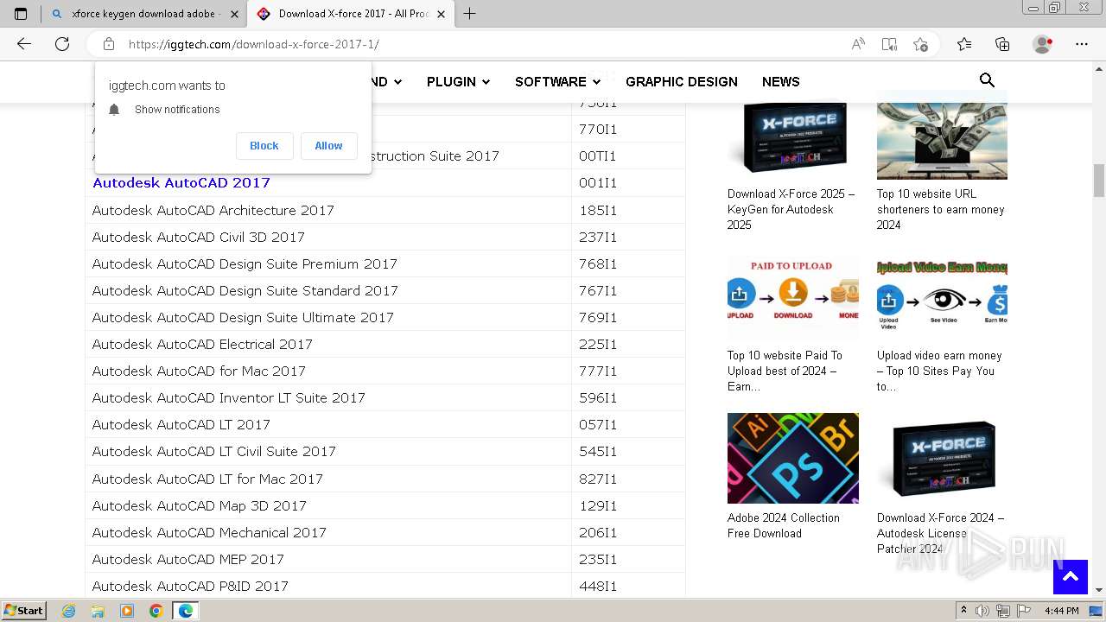Open network status tray icon
The height and width of the screenshot is (622, 1106).
[x=1005, y=611]
